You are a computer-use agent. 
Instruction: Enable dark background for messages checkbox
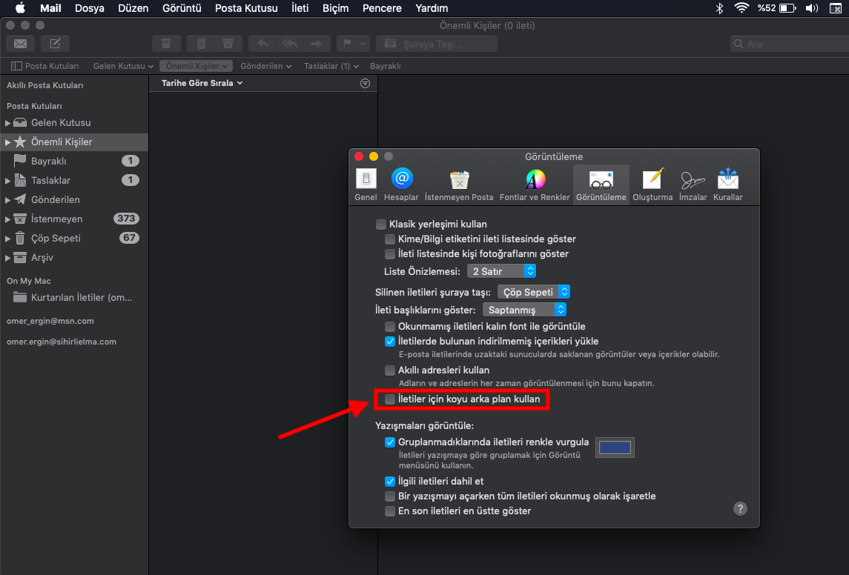(390, 399)
